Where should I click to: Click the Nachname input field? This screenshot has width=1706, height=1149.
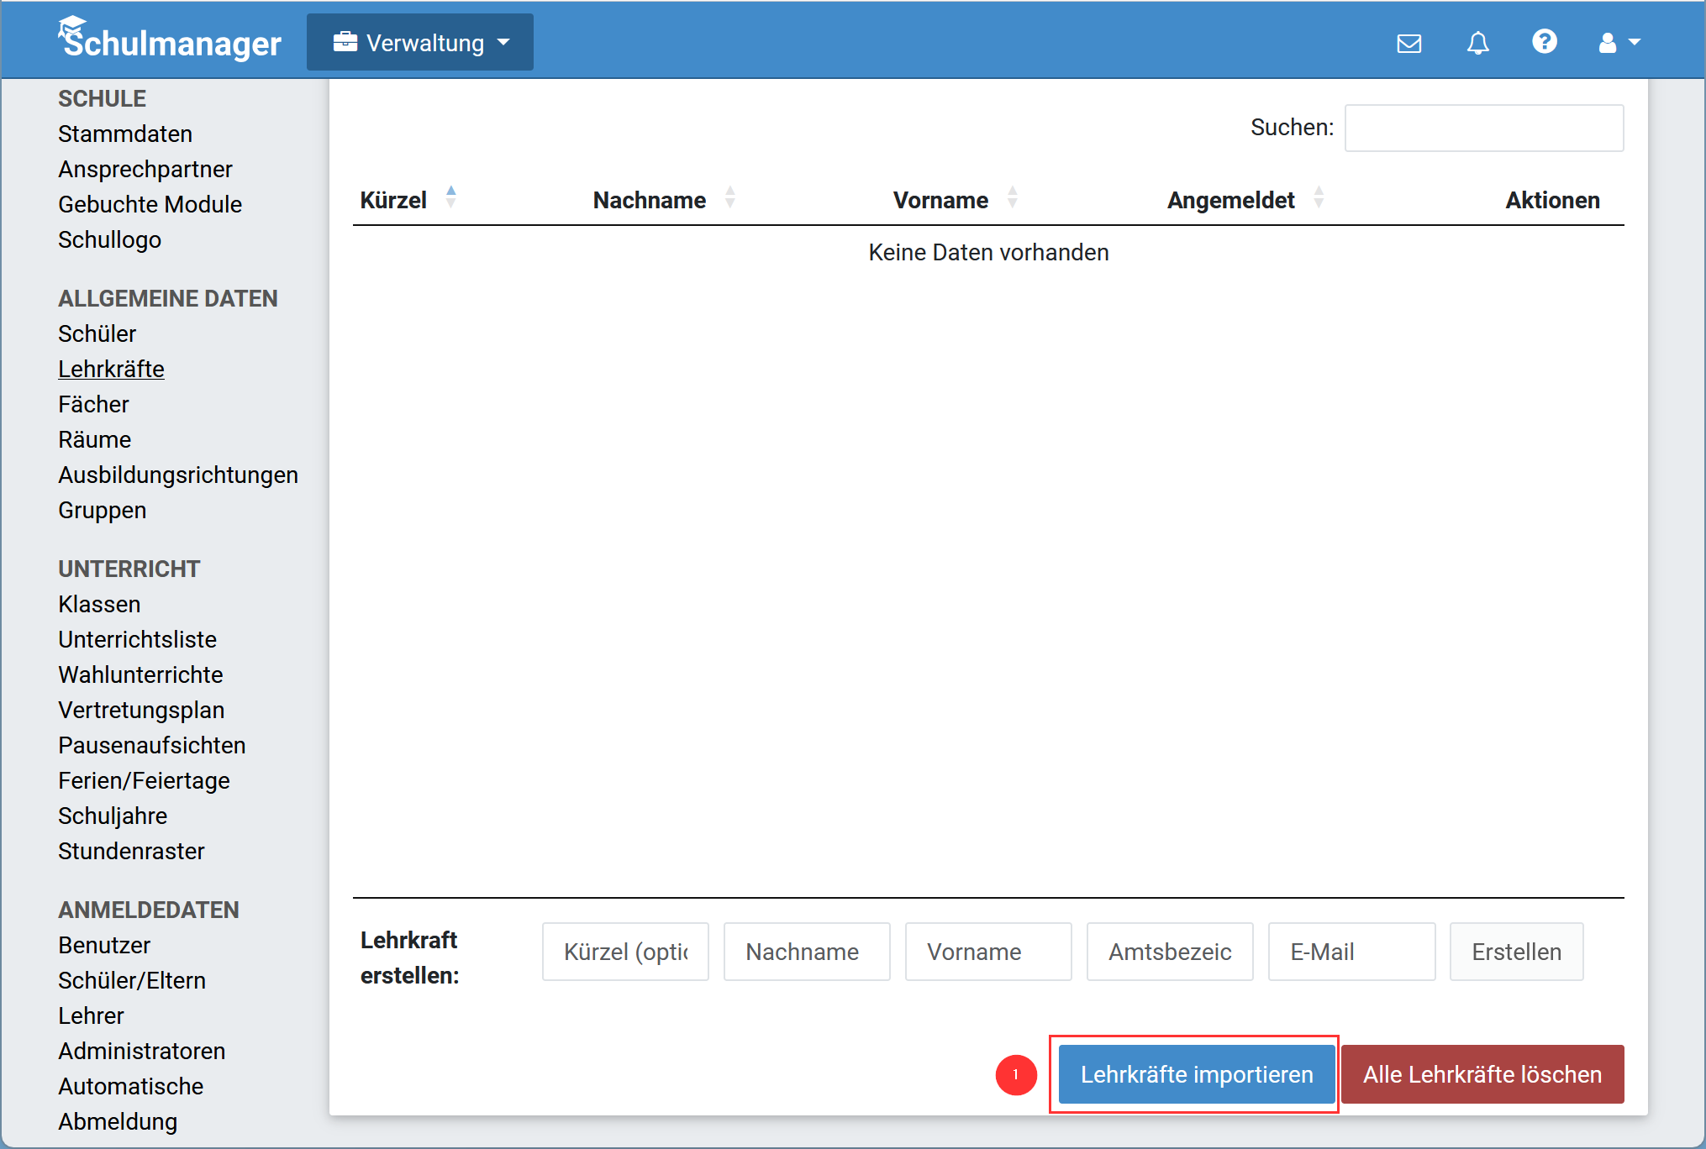tap(807, 952)
